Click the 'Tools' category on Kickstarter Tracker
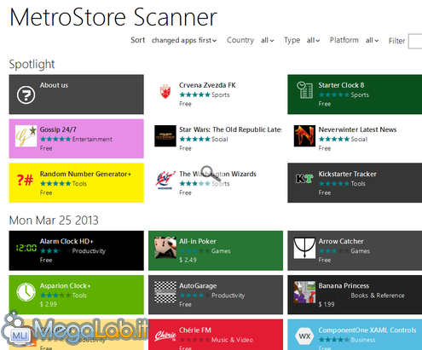 (358, 184)
